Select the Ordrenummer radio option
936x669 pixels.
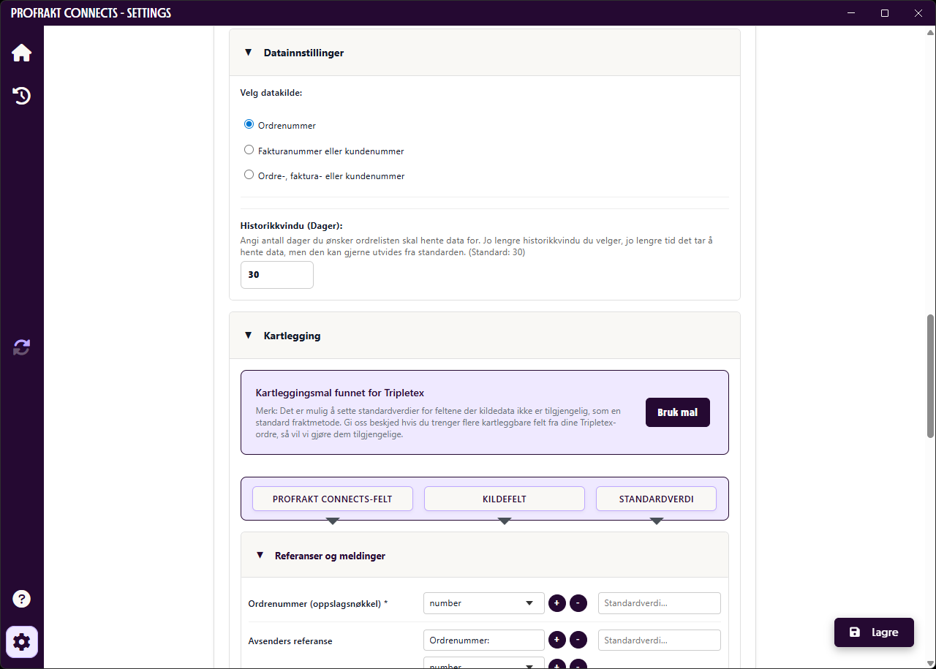249,124
